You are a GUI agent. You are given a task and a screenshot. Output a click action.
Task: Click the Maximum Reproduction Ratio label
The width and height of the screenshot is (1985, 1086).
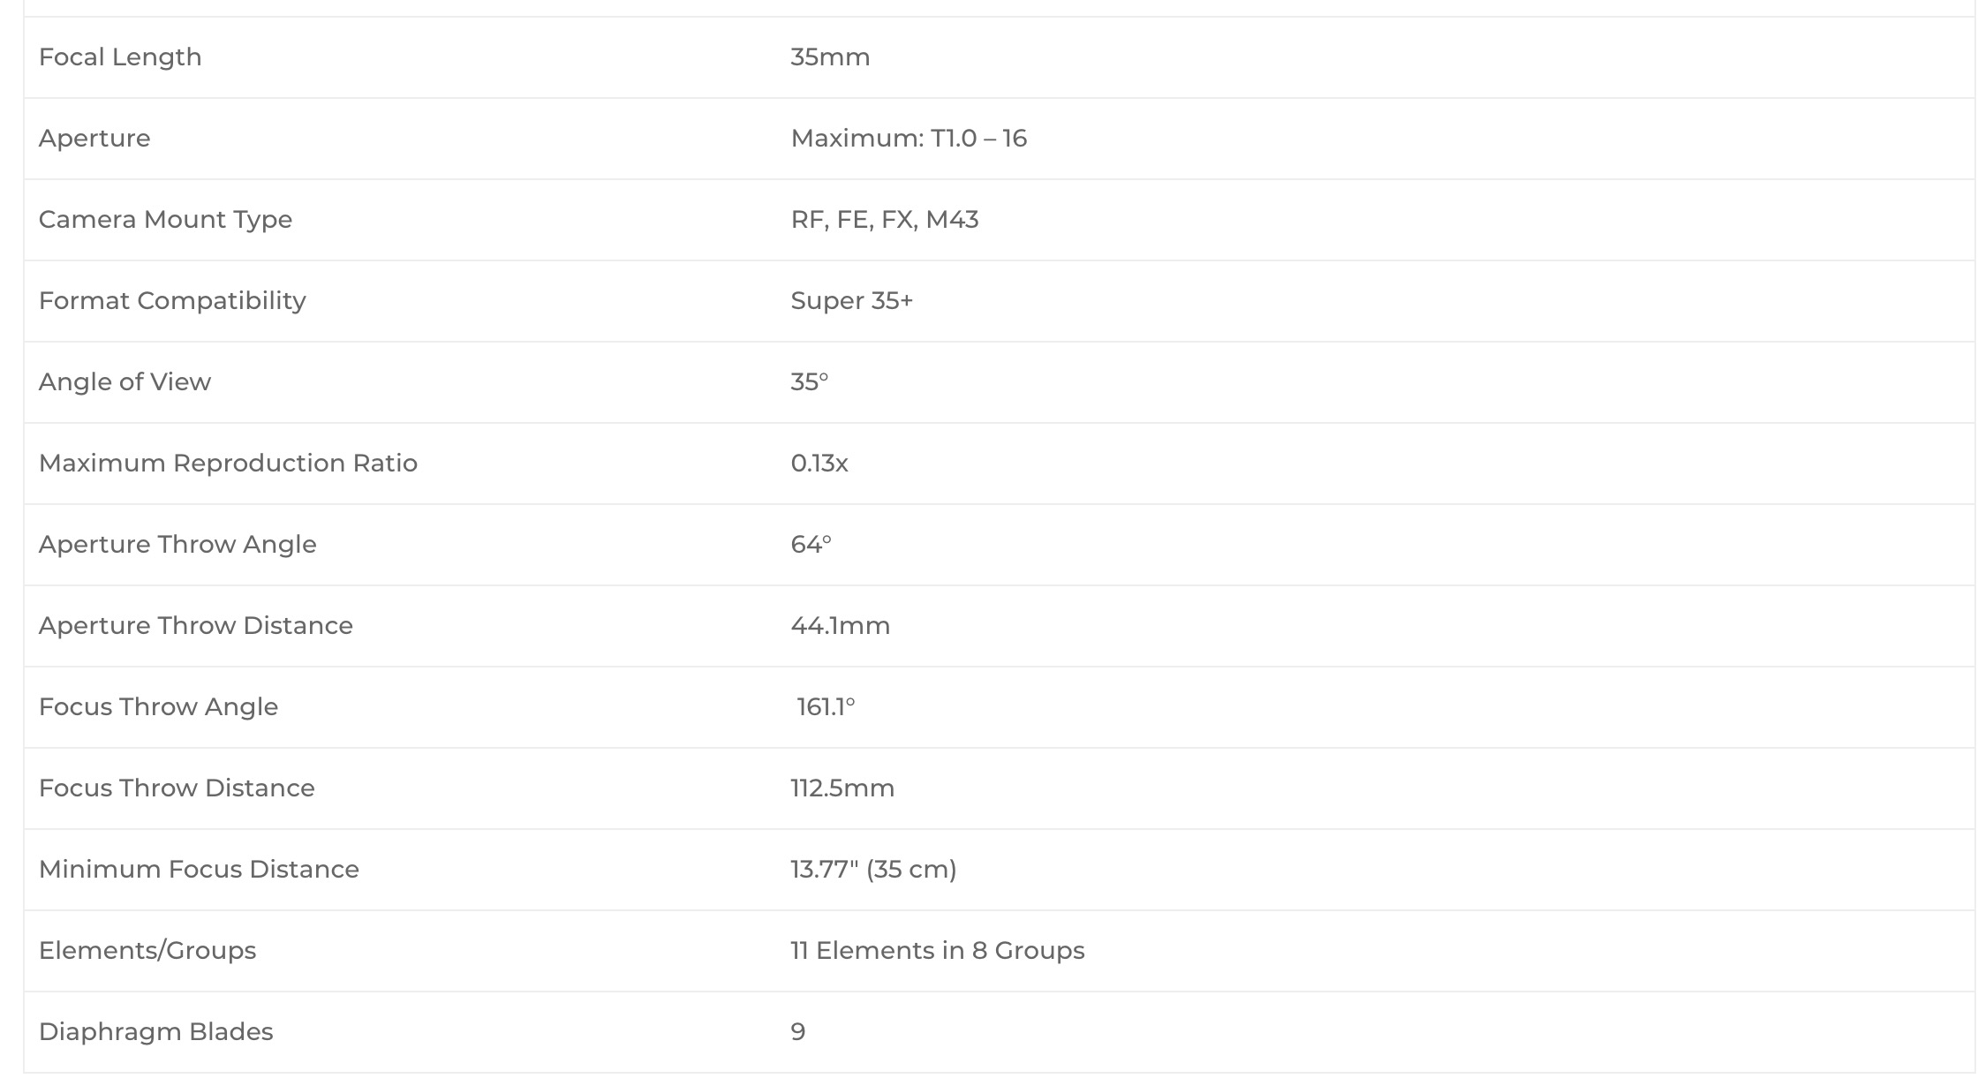click(x=228, y=464)
